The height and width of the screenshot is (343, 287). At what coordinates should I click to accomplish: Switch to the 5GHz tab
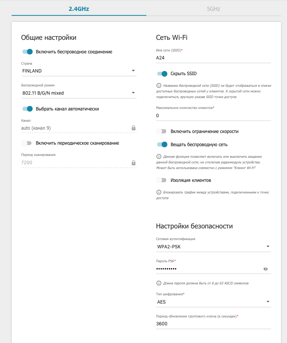tap(213, 8)
